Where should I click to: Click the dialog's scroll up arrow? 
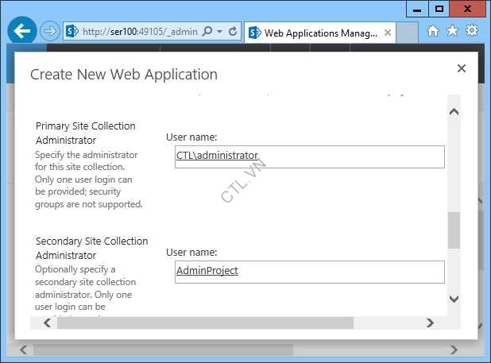pyautogui.click(x=454, y=112)
